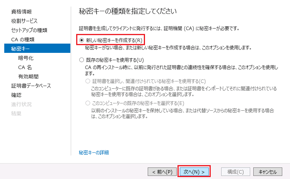290x179 pixels.
Task: Select 既存の秘密キーを使用する(U) radio button
Action: tap(82, 60)
